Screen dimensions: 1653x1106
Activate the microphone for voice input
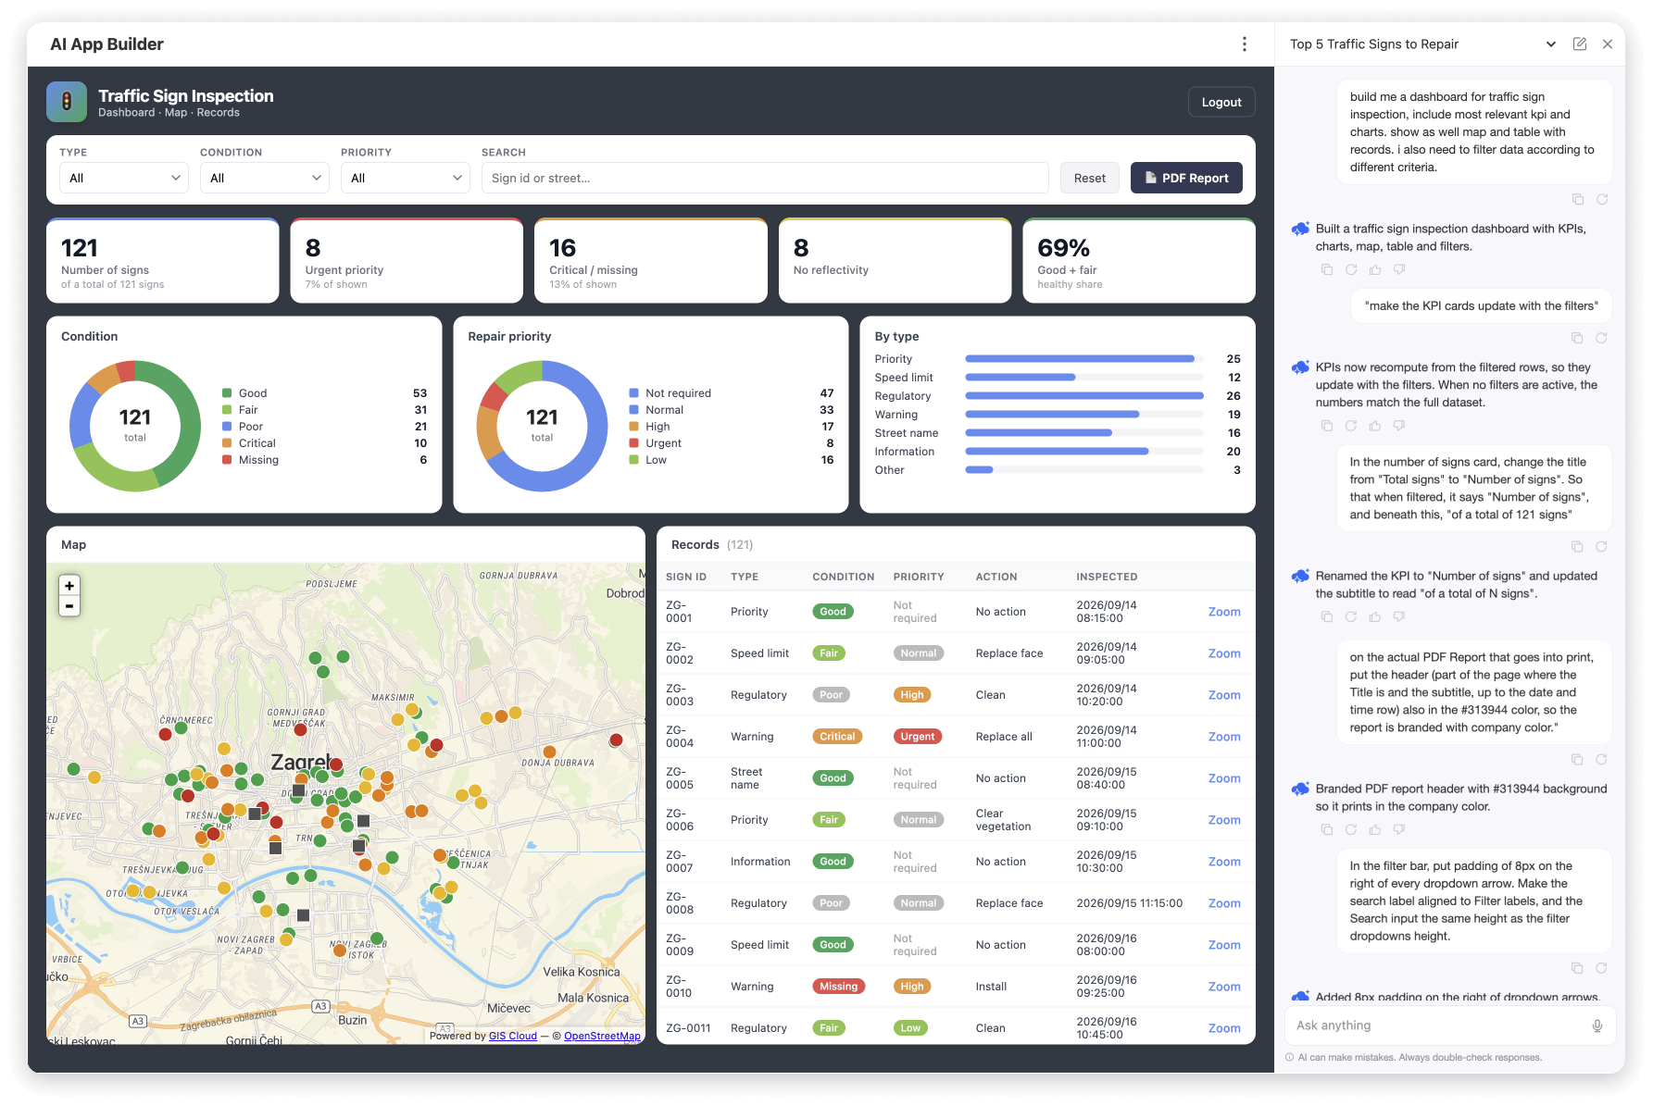tap(1597, 1025)
